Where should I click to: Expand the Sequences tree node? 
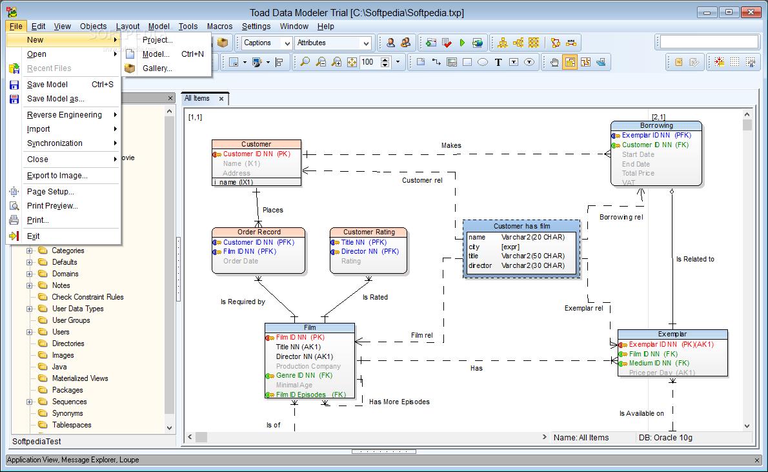(x=30, y=402)
